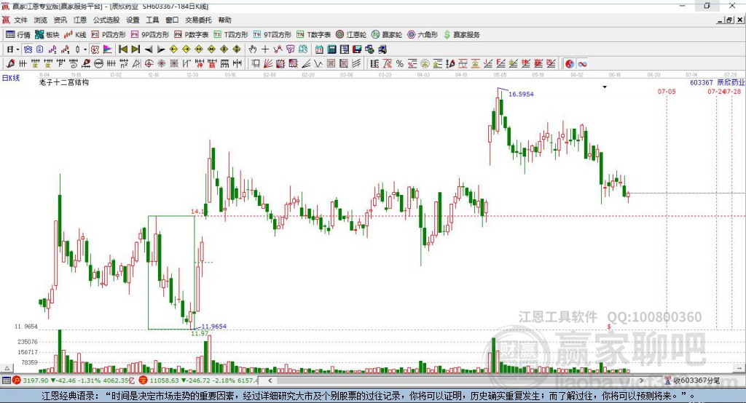Click the 收603367分笔 status item

692,380
